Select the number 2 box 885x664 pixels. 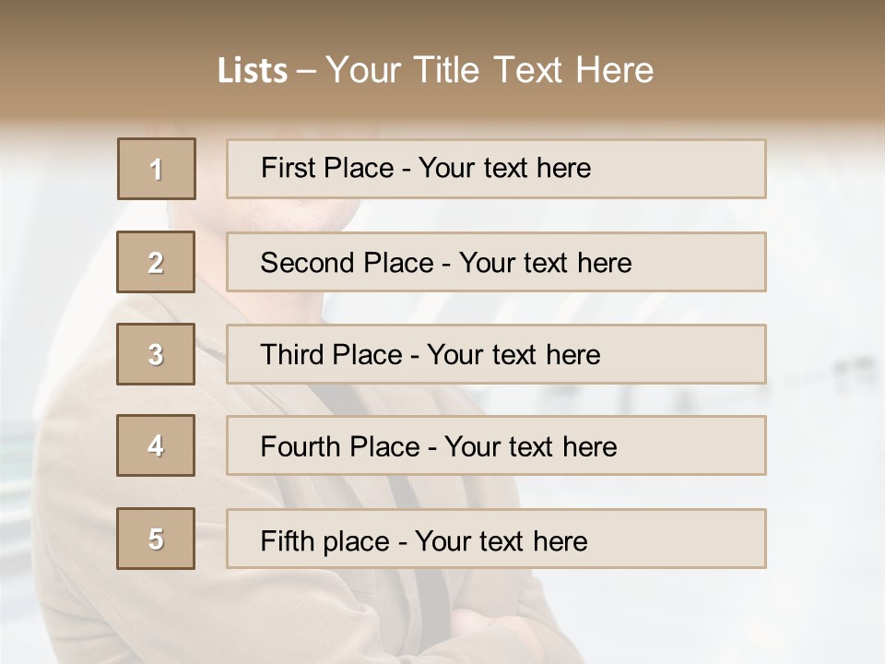coord(156,262)
